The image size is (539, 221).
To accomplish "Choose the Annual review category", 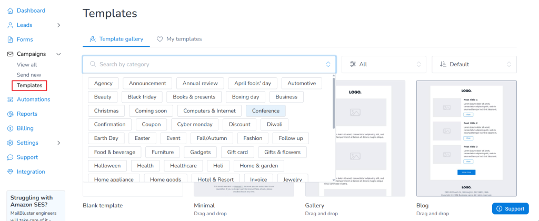I will click(200, 83).
